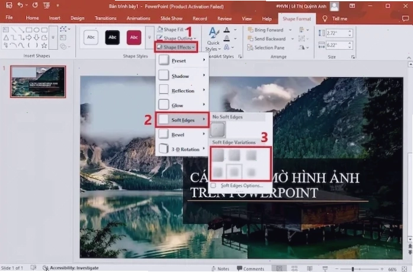Start presentation from beginning icon
This screenshot has width=413, height=272.
[x=47, y=5]
